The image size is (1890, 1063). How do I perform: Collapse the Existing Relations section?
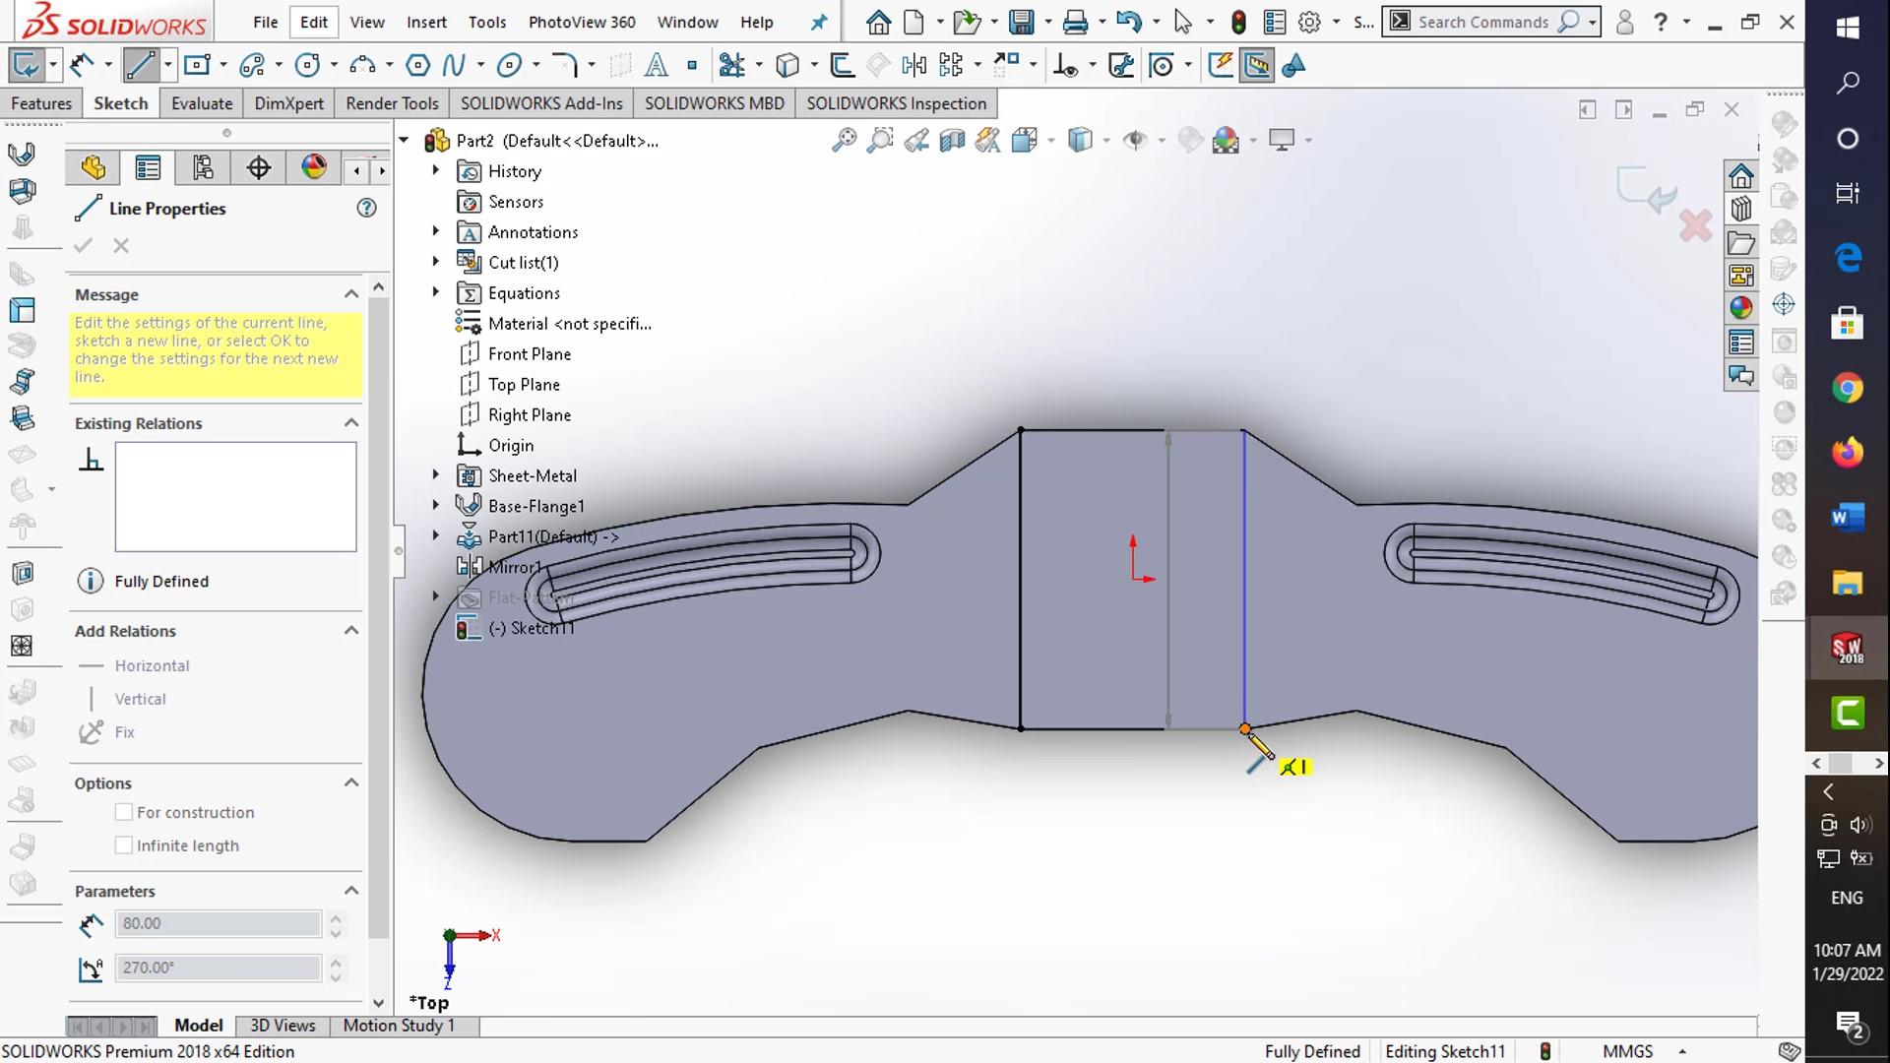tap(350, 423)
